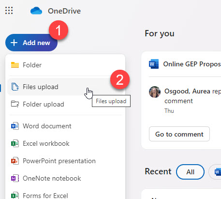Choose the Folder menu entry

pos(65,65)
